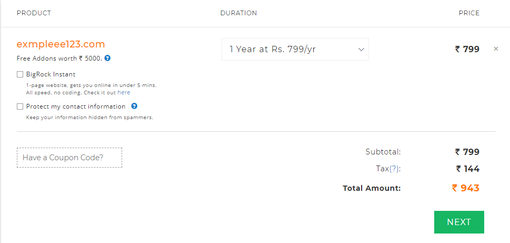The width and height of the screenshot is (510, 243).
Task: Click the DURATION column header
Action: [x=238, y=13]
